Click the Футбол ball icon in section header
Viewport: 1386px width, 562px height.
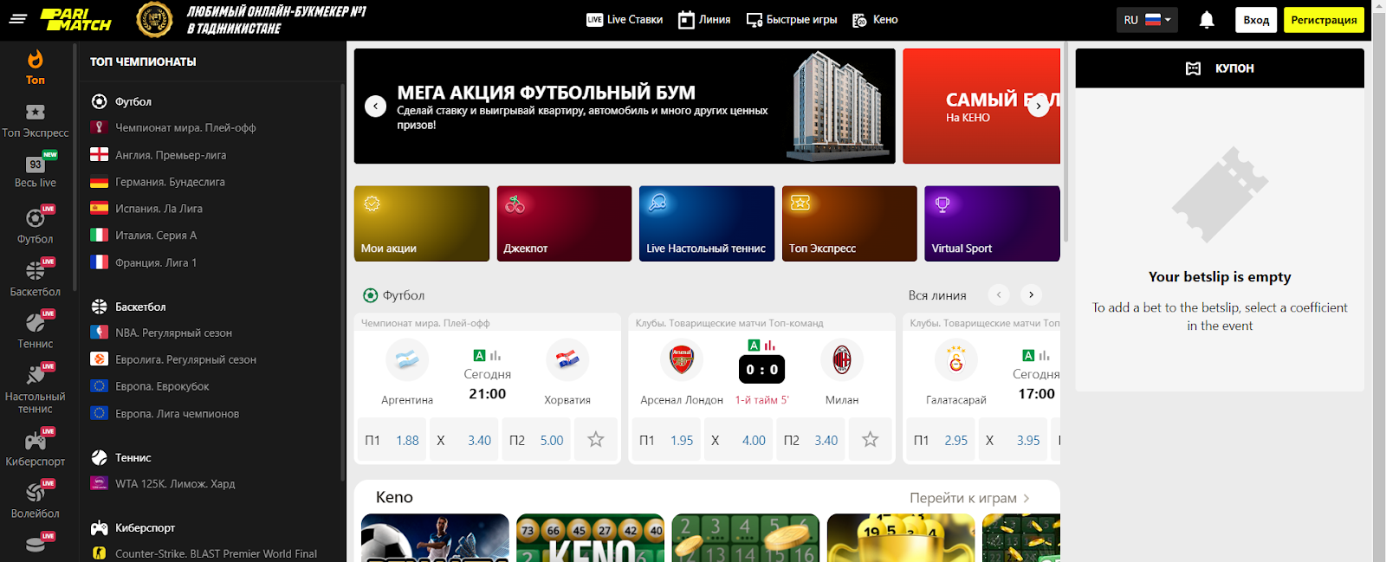click(371, 295)
